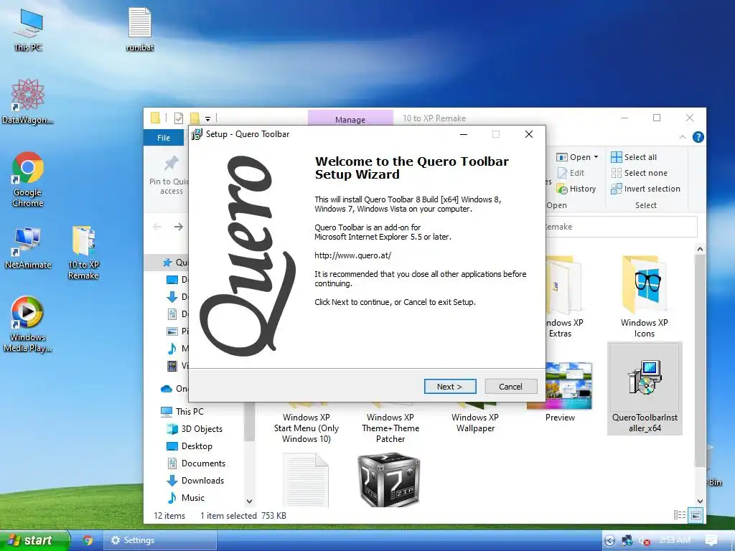
Task: Open Music in navigation pane
Action: (186, 498)
